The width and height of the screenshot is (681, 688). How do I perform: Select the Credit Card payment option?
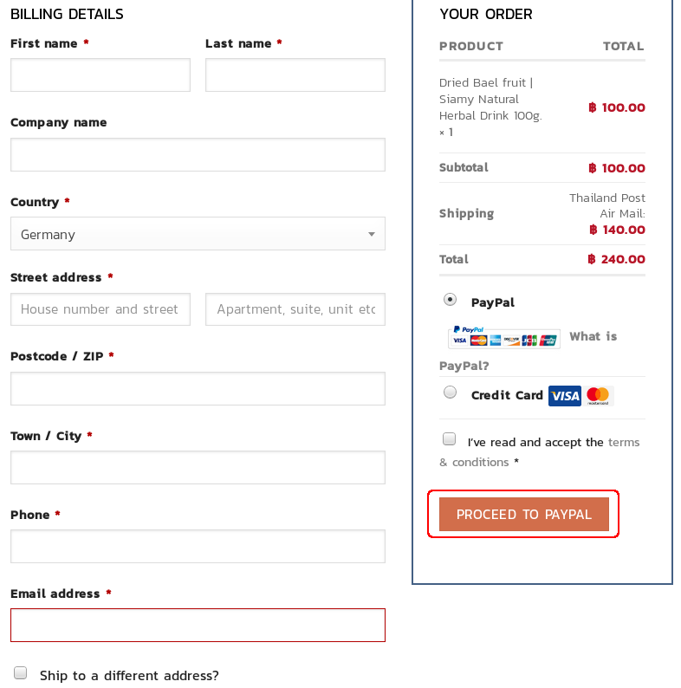click(450, 392)
